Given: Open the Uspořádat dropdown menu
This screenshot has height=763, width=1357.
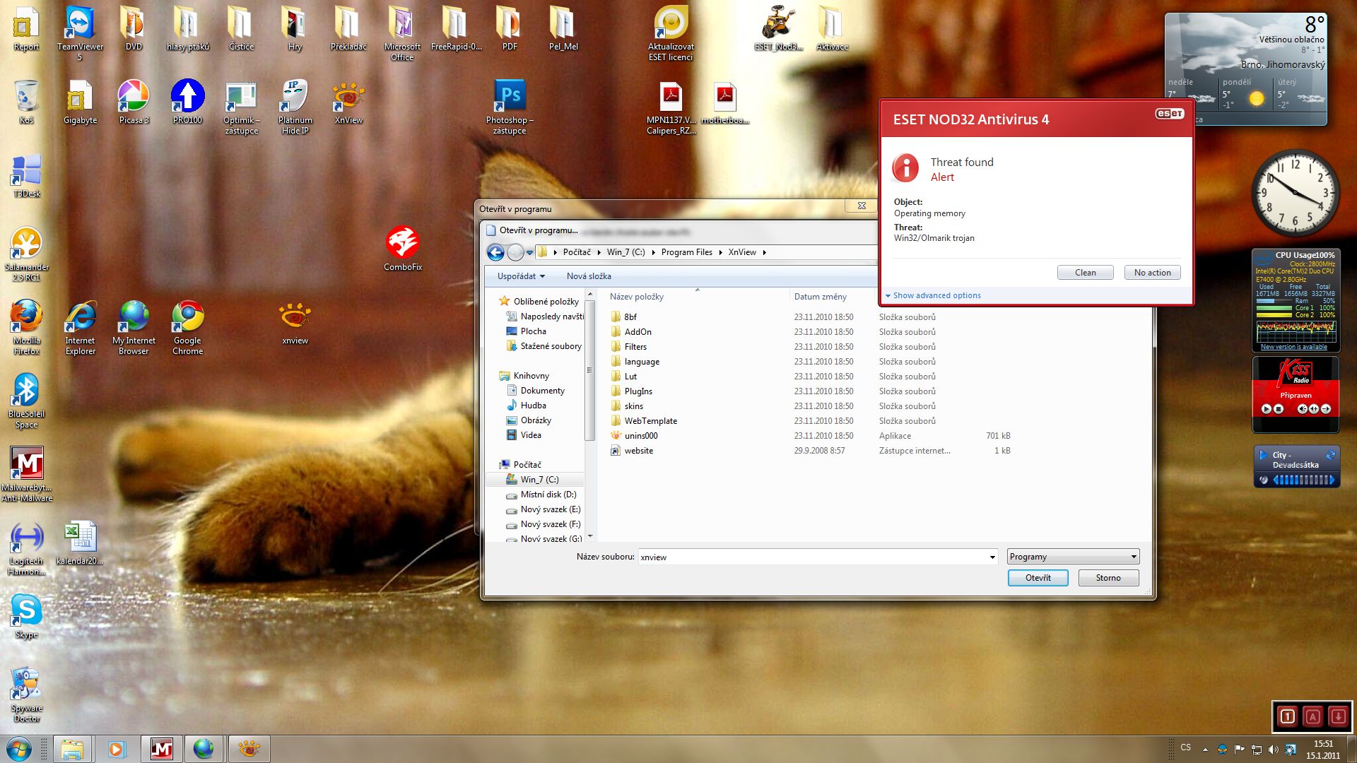Looking at the screenshot, I should click(x=521, y=276).
